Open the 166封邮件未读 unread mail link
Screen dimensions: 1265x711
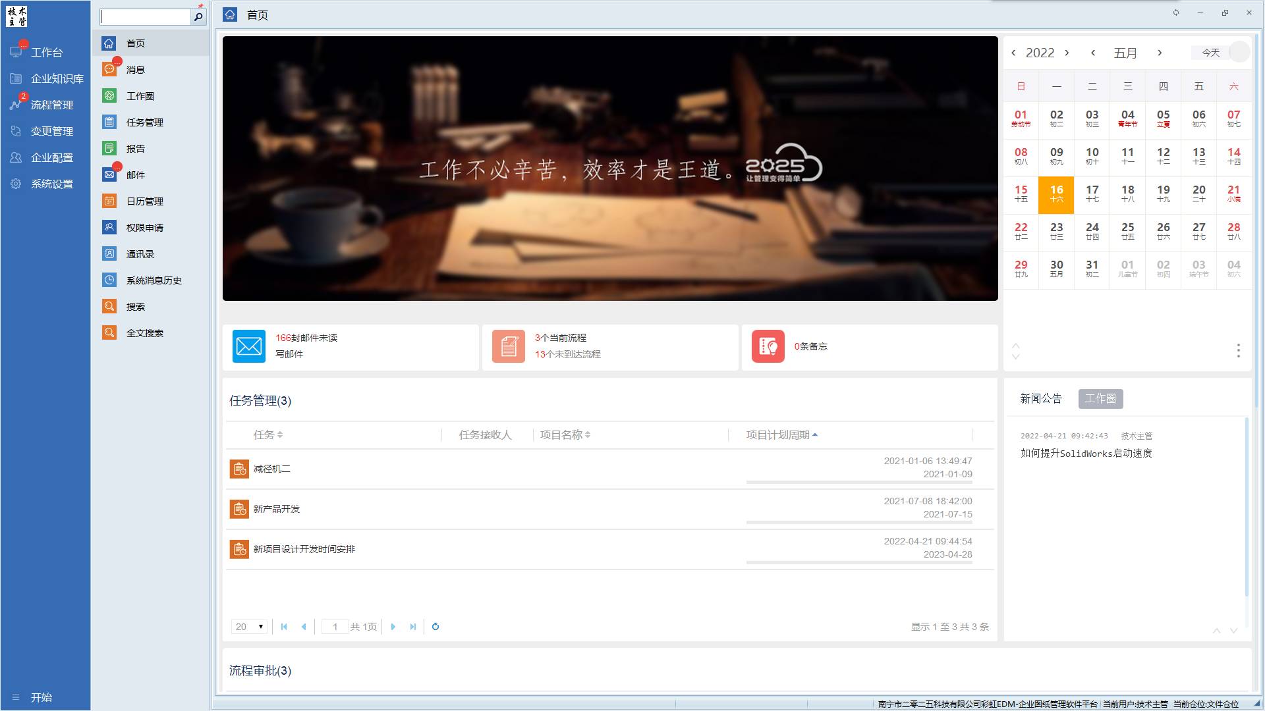tap(306, 338)
